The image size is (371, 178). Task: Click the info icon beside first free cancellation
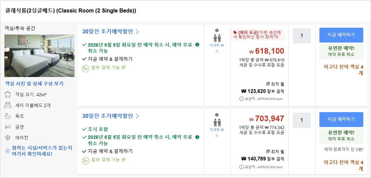[198, 45]
